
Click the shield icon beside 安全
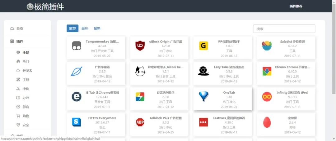(x=18, y=125)
